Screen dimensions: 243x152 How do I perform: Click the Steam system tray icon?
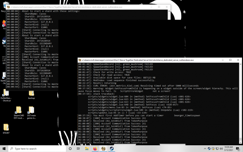click(x=209, y=149)
